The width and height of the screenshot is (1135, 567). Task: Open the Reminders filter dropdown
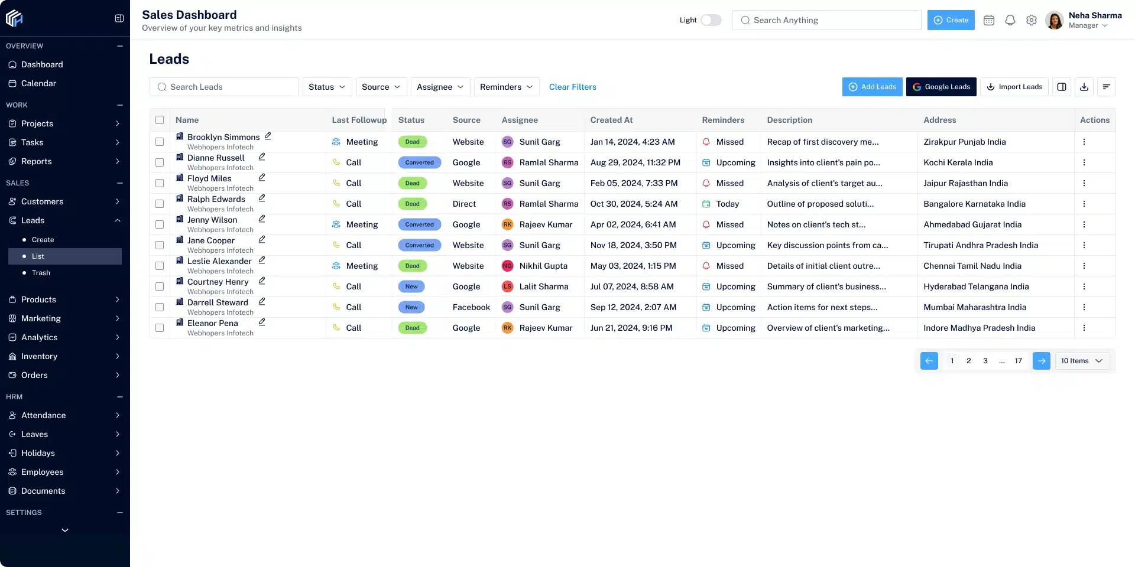click(507, 87)
